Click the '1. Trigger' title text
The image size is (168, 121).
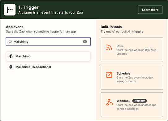pos(28,7)
